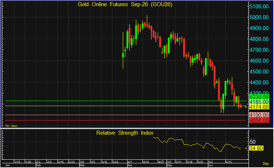Screen dimensions: 274x168
Task: Click the arrow marker beside RSI value
Action: (x=246, y=148)
